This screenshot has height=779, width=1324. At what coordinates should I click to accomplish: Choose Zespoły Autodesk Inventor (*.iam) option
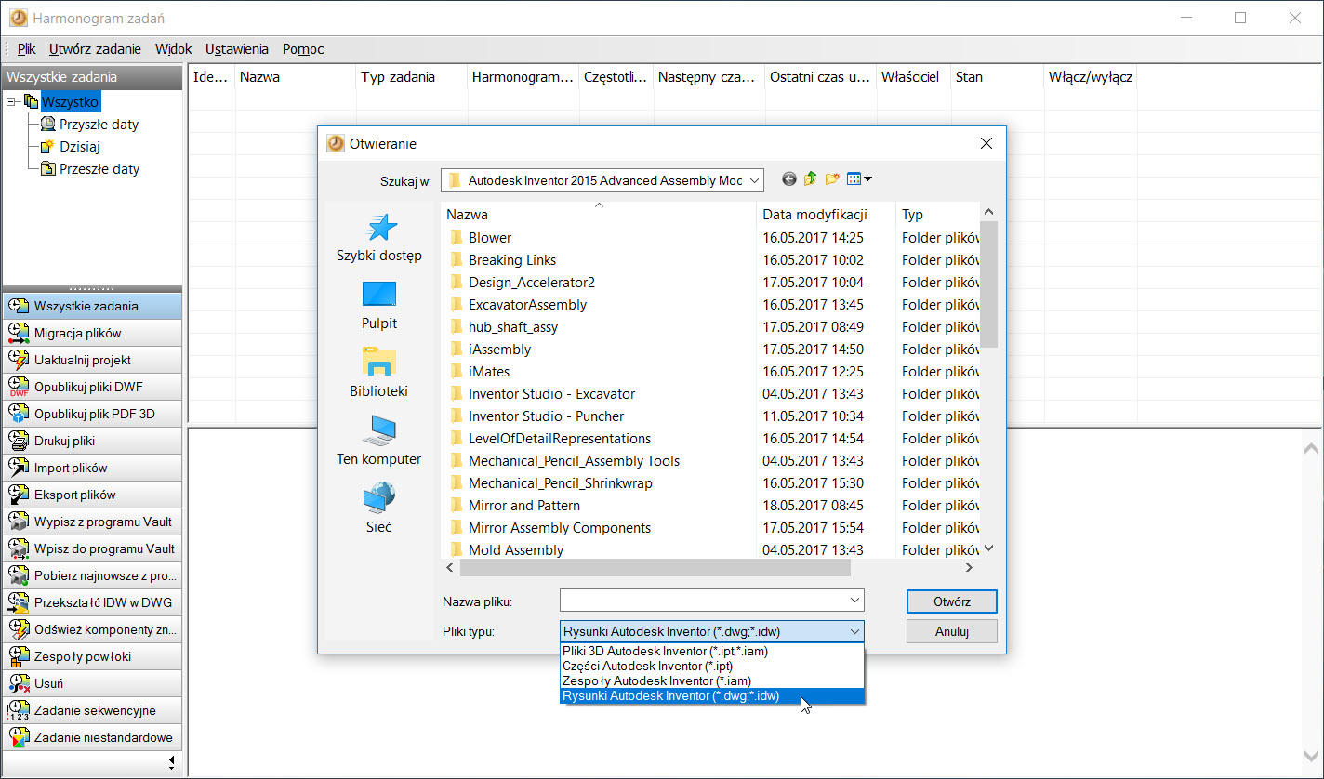click(x=656, y=680)
